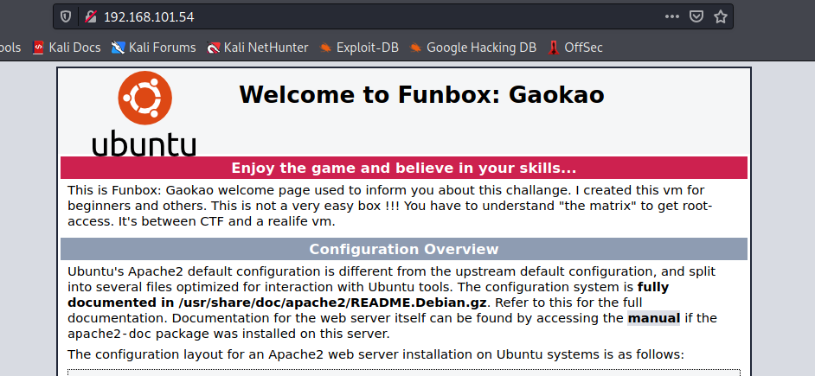Click the Kali Forums bookmark favicon
The image size is (815, 376).
coord(118,48)
